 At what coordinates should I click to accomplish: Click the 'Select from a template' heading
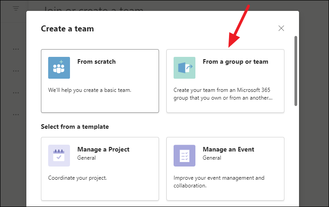point(75,127)
